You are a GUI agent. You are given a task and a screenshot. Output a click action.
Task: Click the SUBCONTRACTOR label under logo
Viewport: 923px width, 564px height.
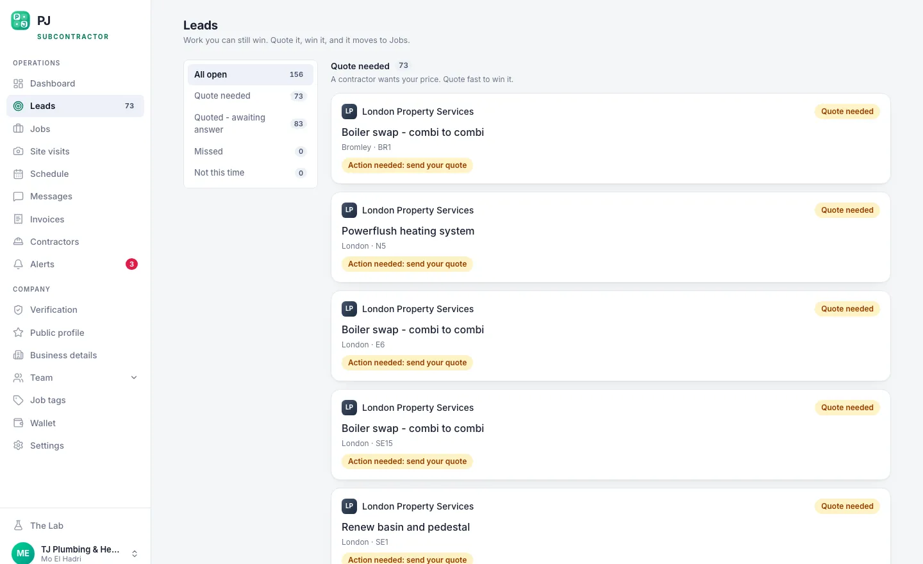[x=73, y=37]
